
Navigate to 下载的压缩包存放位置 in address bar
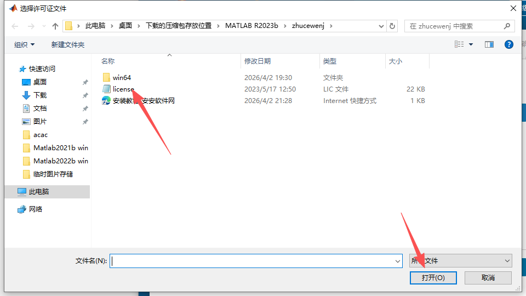179,26
